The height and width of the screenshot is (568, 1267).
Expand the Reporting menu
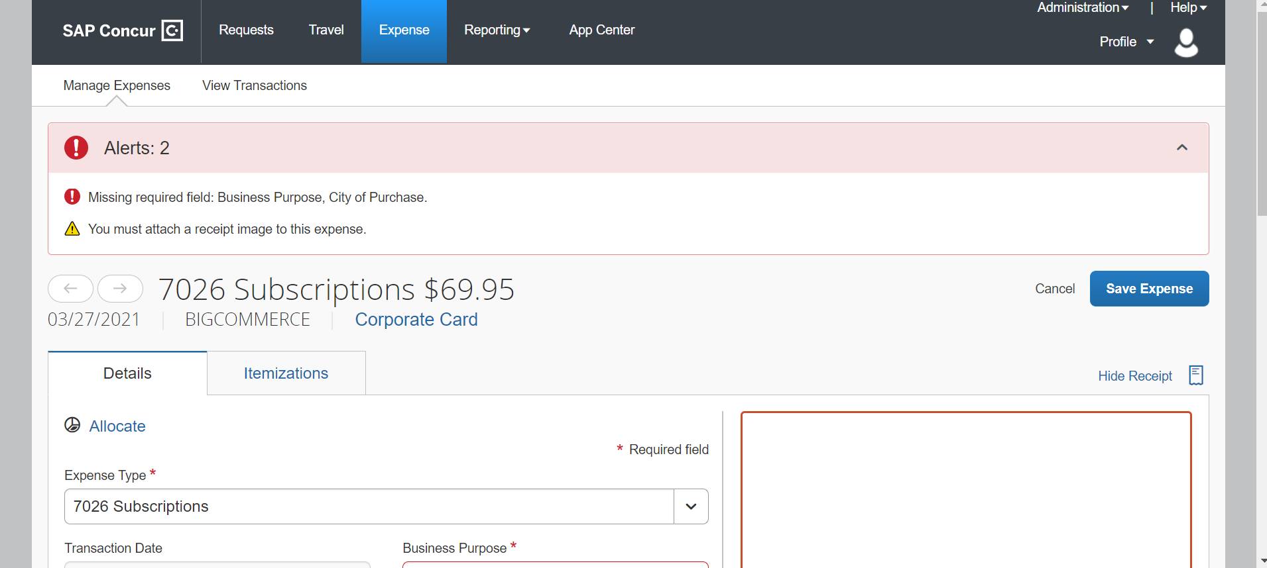pos(497,30)
